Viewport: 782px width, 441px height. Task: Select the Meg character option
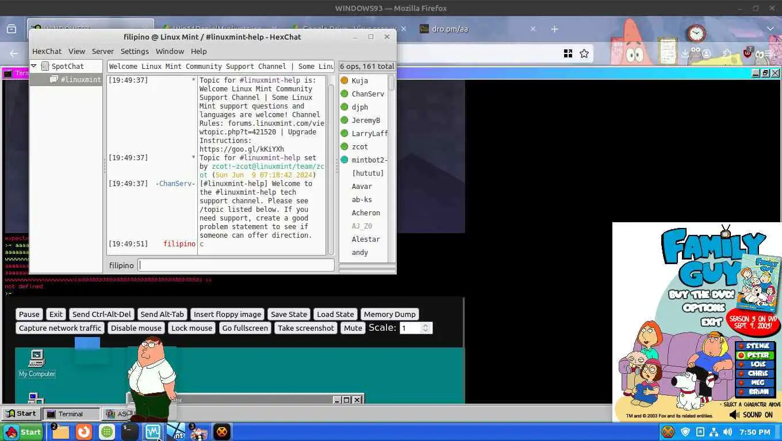pyautogui.click(x=756, y=382)
